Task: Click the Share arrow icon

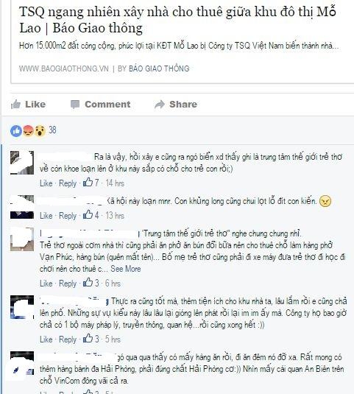Action: 160,105
